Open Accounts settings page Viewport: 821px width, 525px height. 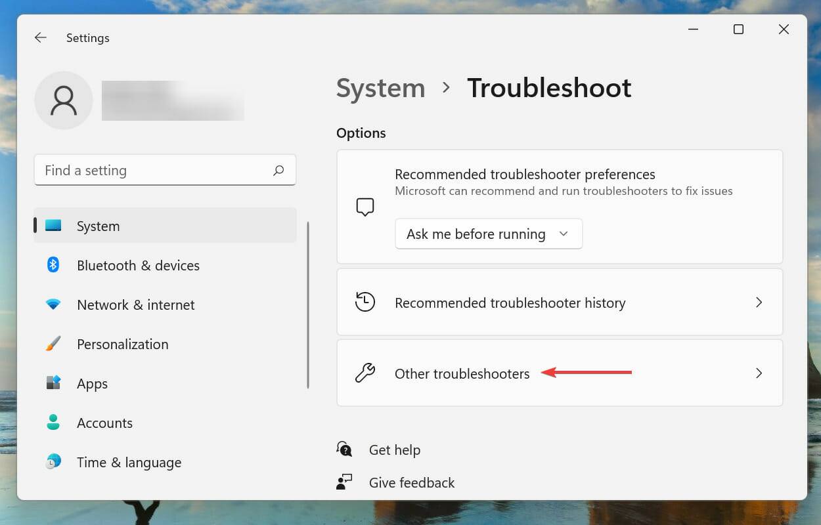pyautogui.click(x=166, y=423)
